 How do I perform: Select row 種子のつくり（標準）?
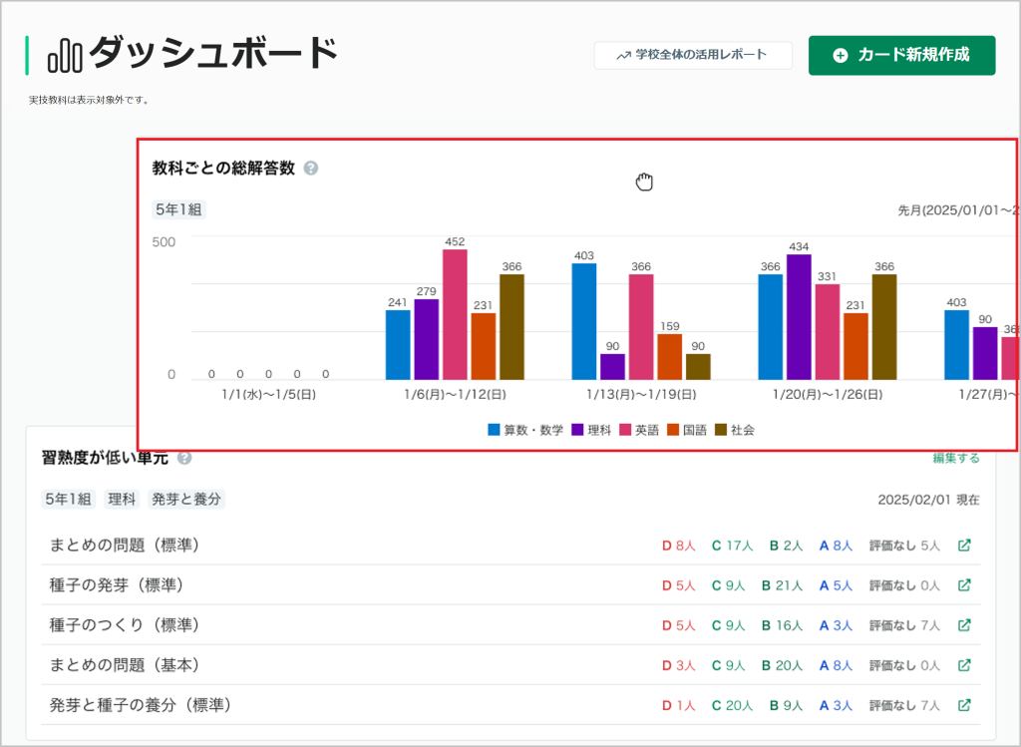[x=510, y=625]
